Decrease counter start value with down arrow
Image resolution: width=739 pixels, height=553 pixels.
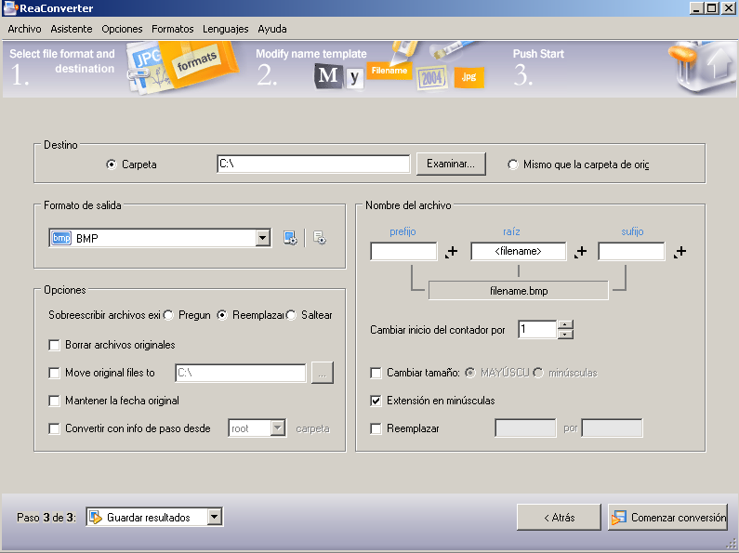pos(565,334)
